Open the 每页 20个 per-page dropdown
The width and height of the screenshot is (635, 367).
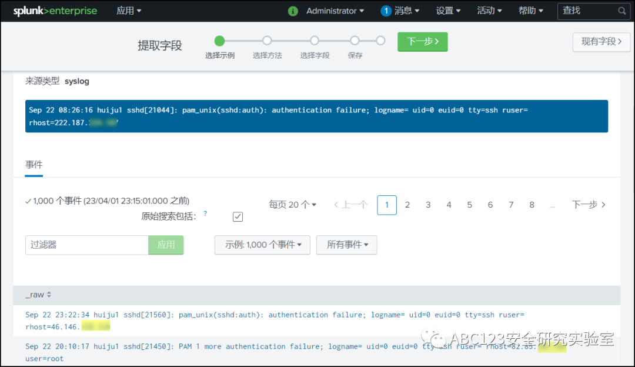click(292, 204)
